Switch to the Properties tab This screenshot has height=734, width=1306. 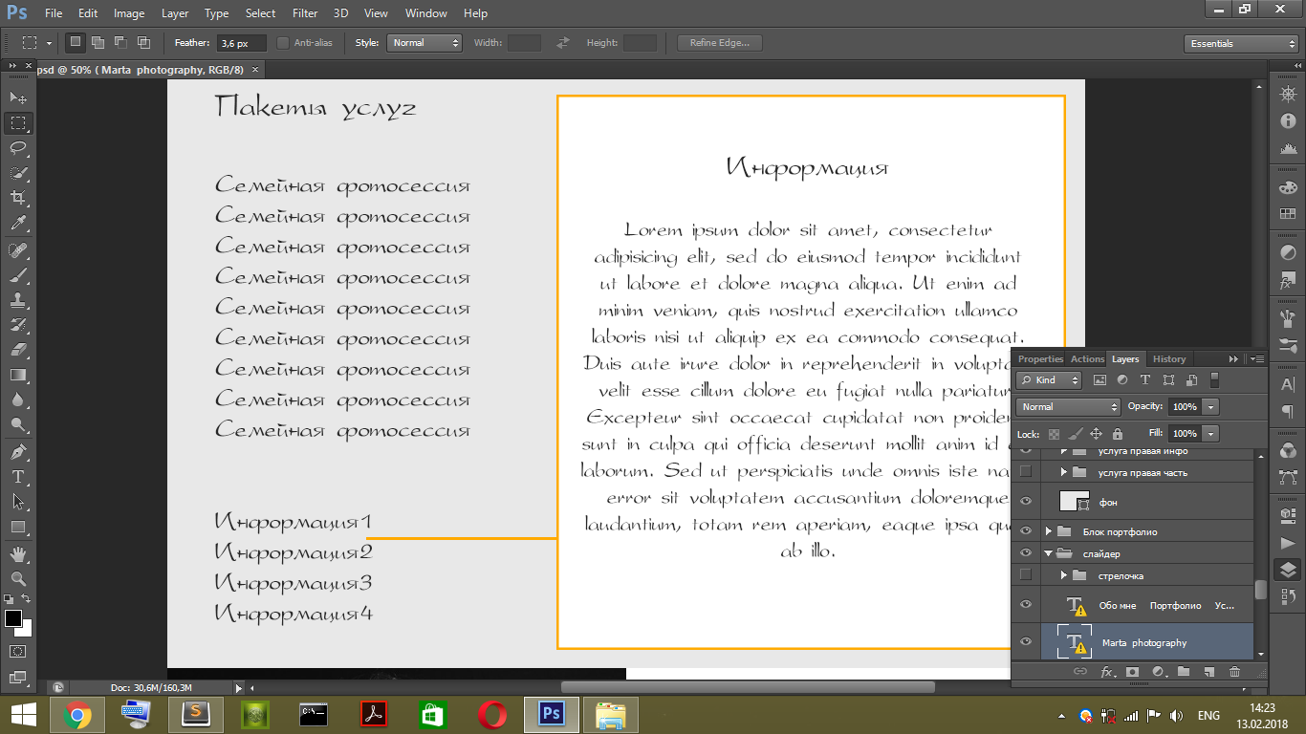click(x=1040, y=359)
